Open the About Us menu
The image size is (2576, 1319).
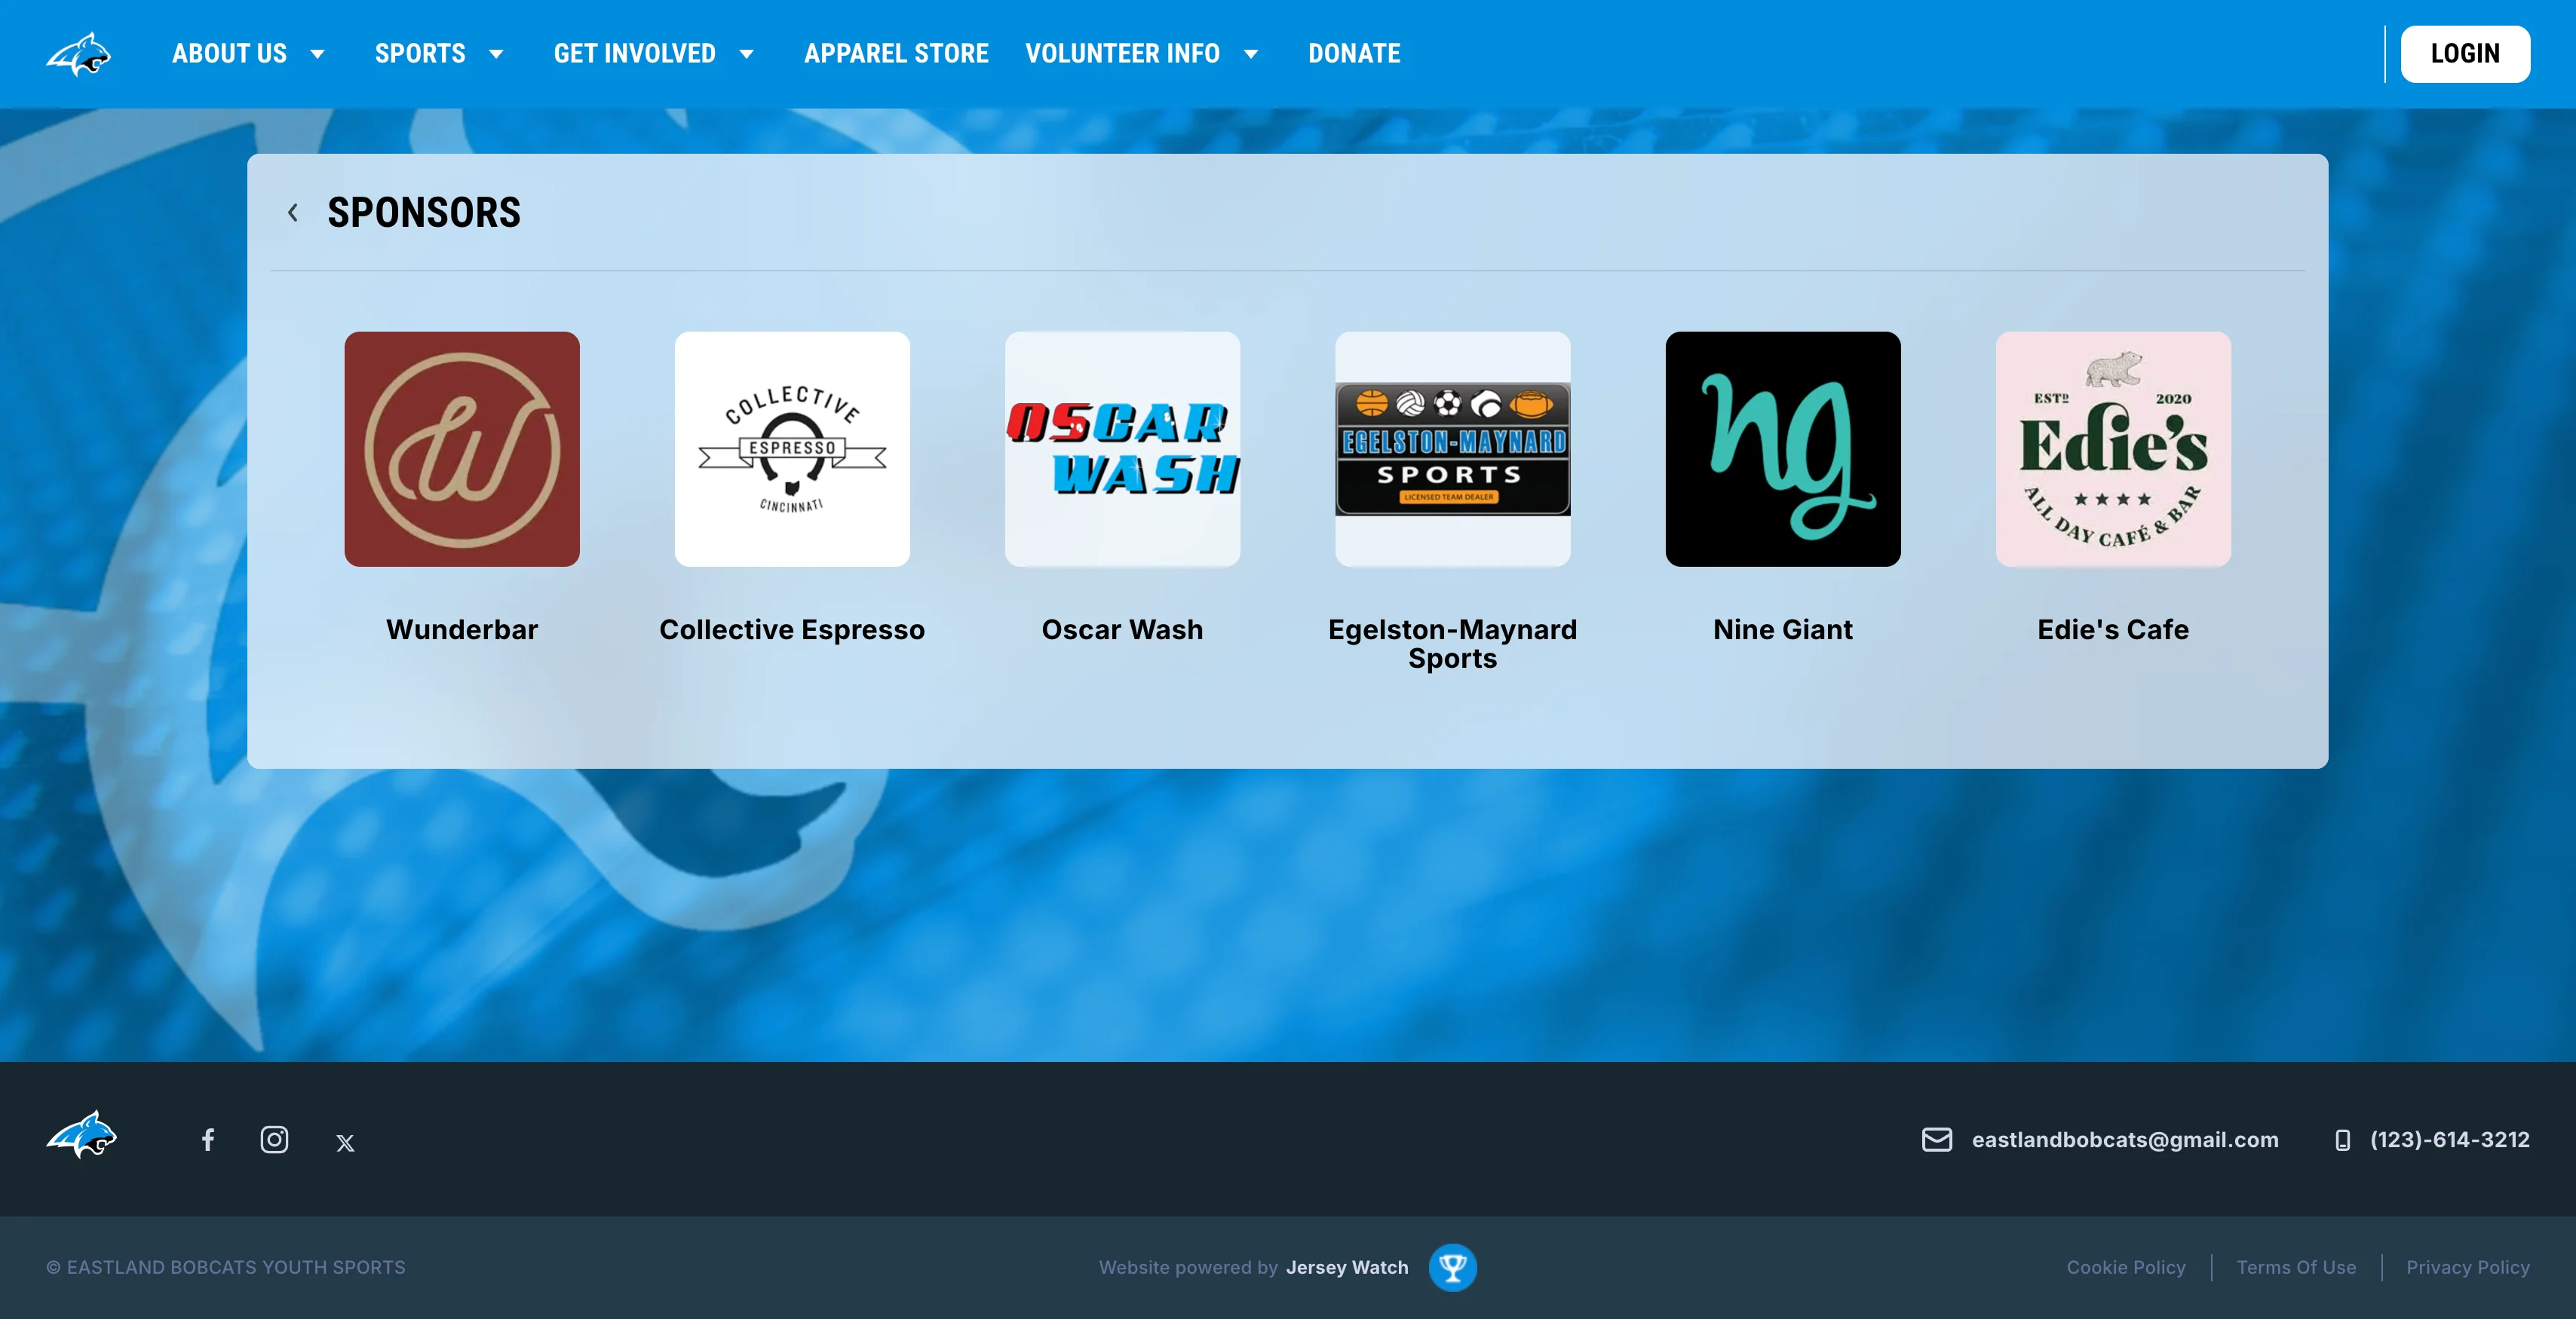(x=229, y=54)
